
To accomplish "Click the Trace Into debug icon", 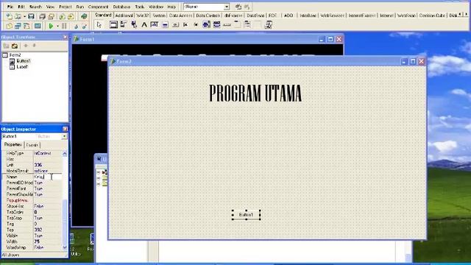I will [76, 26].
